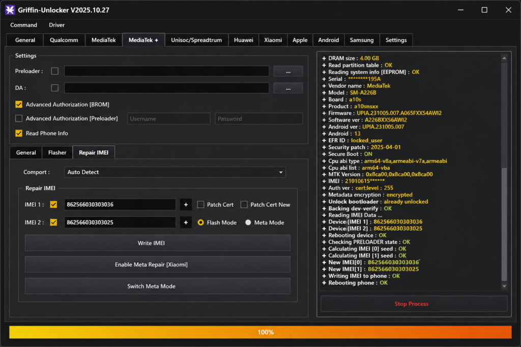521x347 pixels.
Task: Uncheck the IMEI 1 checkbox
Action: tap(53, 205)
